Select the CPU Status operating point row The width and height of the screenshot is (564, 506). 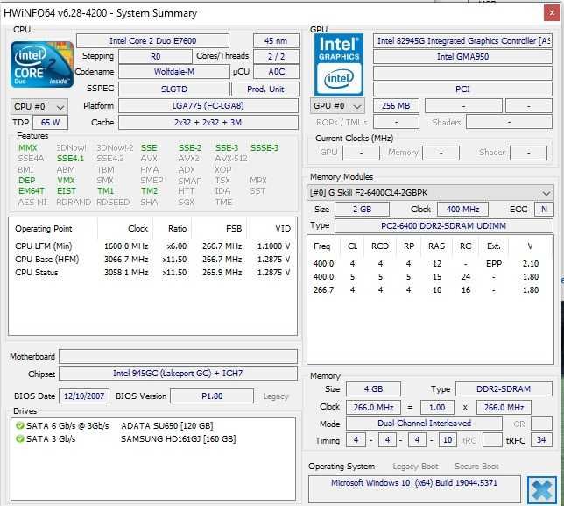pyautogui.click(x=152, y=273)
